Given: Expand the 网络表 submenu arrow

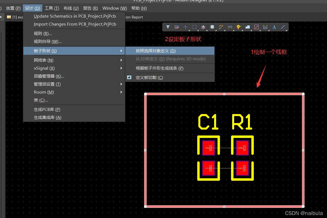Looking at the screenshot, I should click(121, 60).
